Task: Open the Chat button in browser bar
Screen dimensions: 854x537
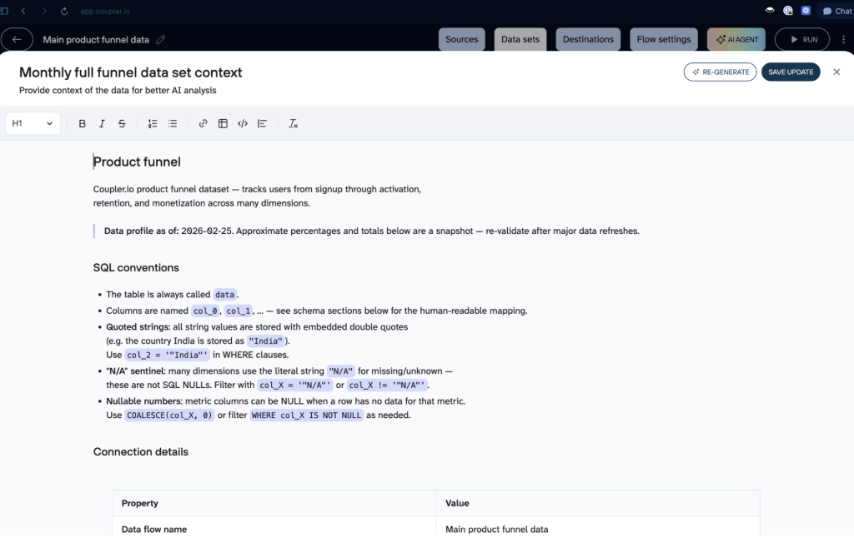Action: [836, 11]
